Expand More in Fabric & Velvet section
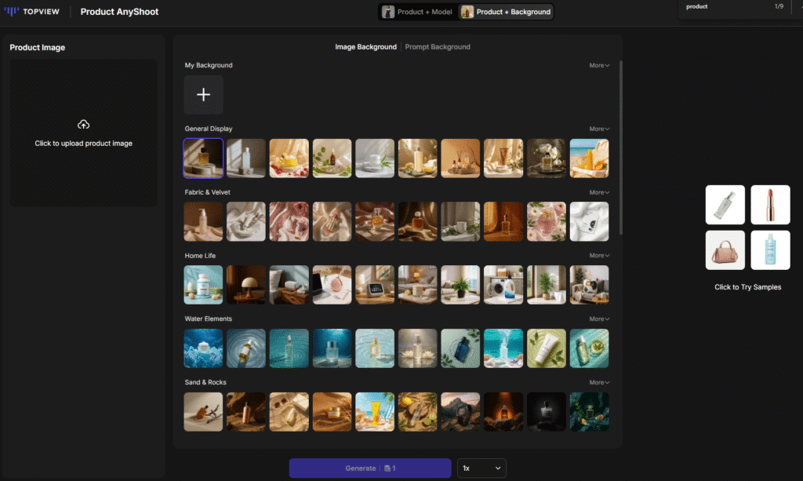This screenshot has width=803, height=481. 599,192
